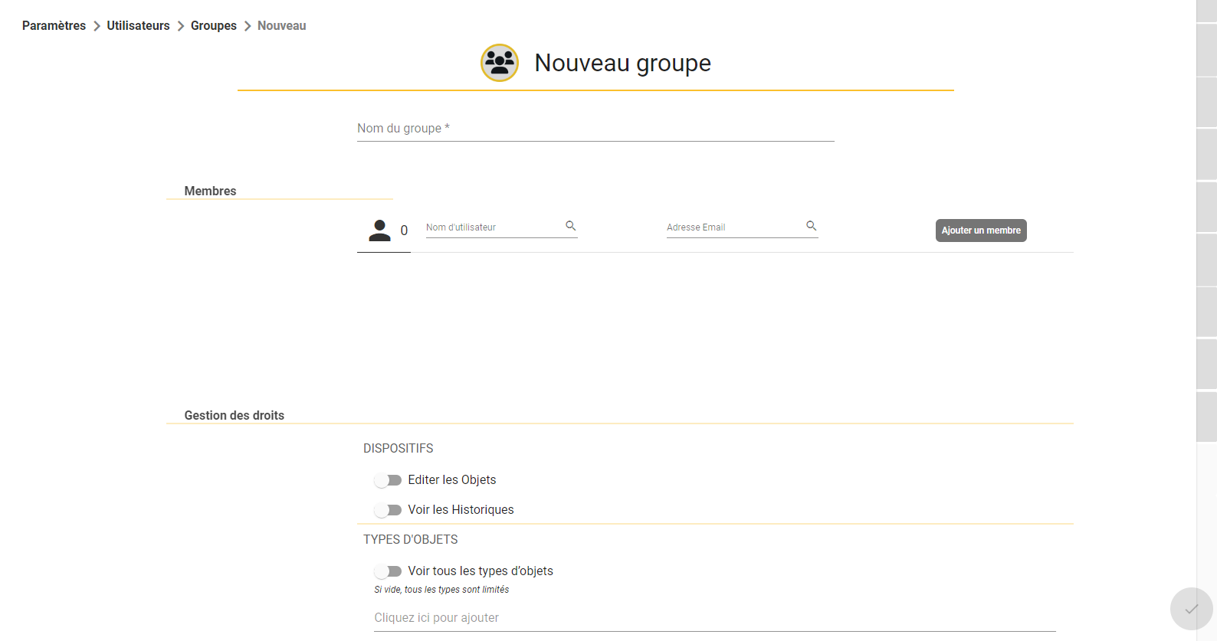Screen dimensions: 1217x641
Task: Go to Paramètres in the breadcrumb
Action: pyautogui.click(x=54, y=26)
